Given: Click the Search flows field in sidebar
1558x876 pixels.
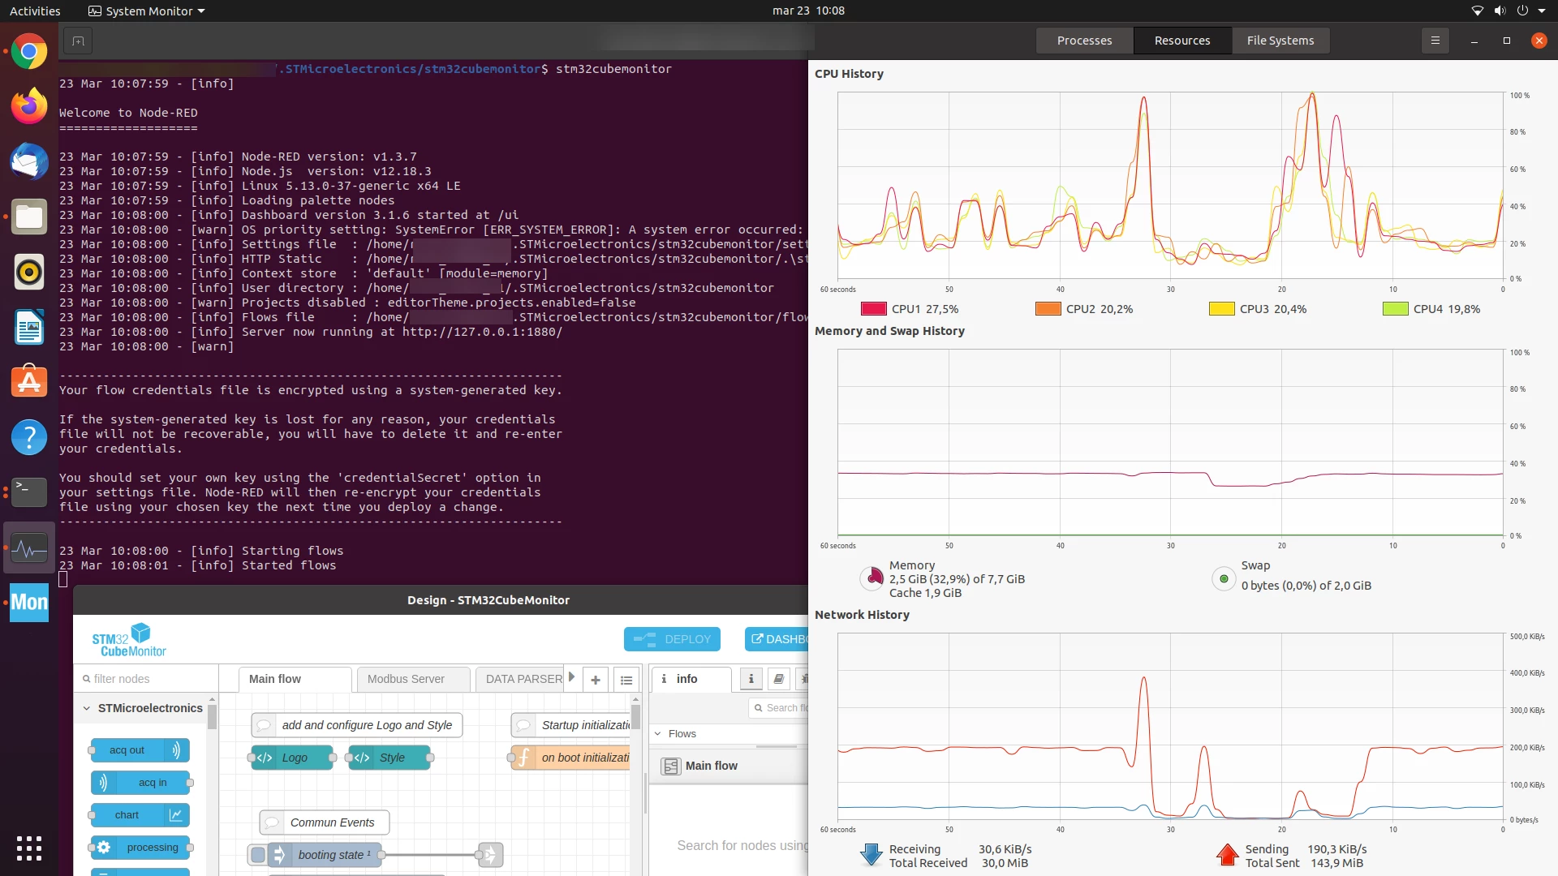Looking at the screenshot, I should (x=778, y=708).
